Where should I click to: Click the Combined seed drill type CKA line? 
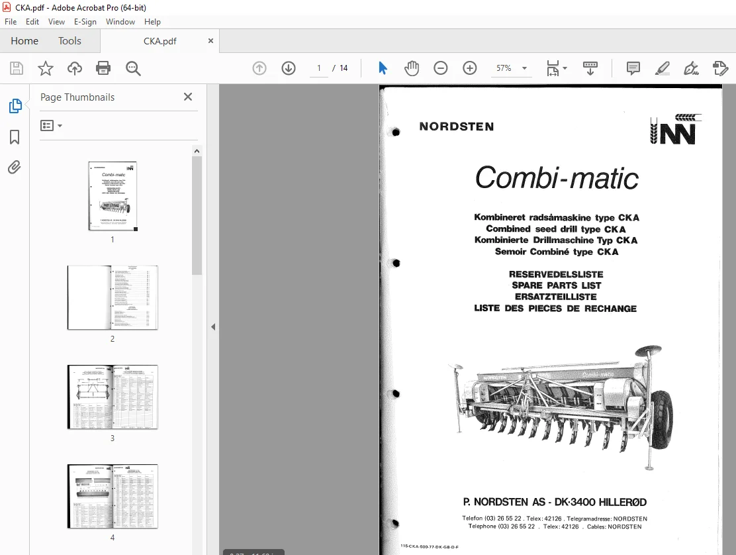[556, 229]
